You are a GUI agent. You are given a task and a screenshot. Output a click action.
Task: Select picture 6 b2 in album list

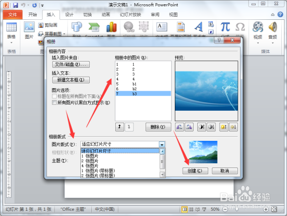coord(143,89)
